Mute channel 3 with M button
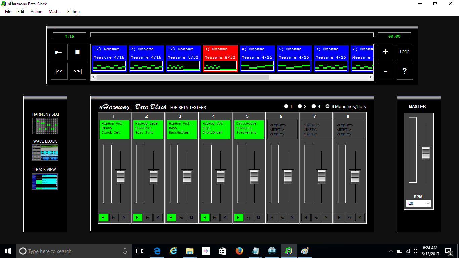This screenshot has width=459, height=262. (191, 217)
